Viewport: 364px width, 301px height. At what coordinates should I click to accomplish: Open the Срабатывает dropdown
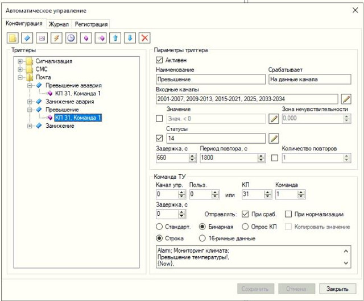[x=310, y=80]
